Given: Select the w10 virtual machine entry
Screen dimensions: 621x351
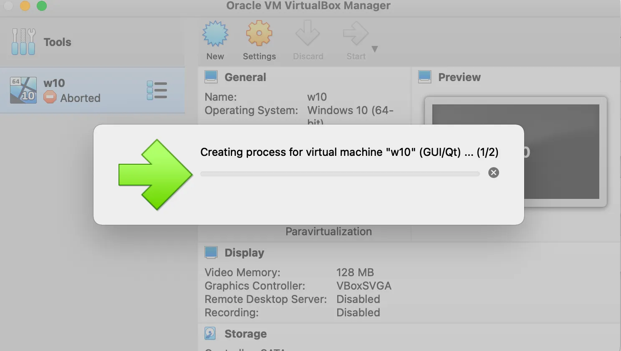Looking at the screenshot, I should pos(92,90).
